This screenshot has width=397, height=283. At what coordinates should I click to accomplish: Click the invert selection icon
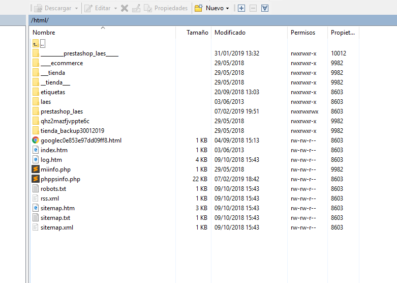coord(265,8)
